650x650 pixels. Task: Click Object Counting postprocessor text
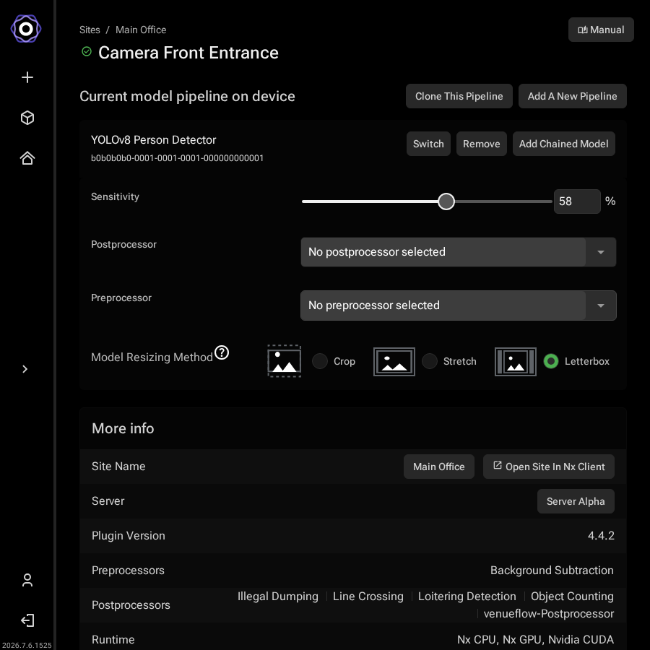[572, 597]
